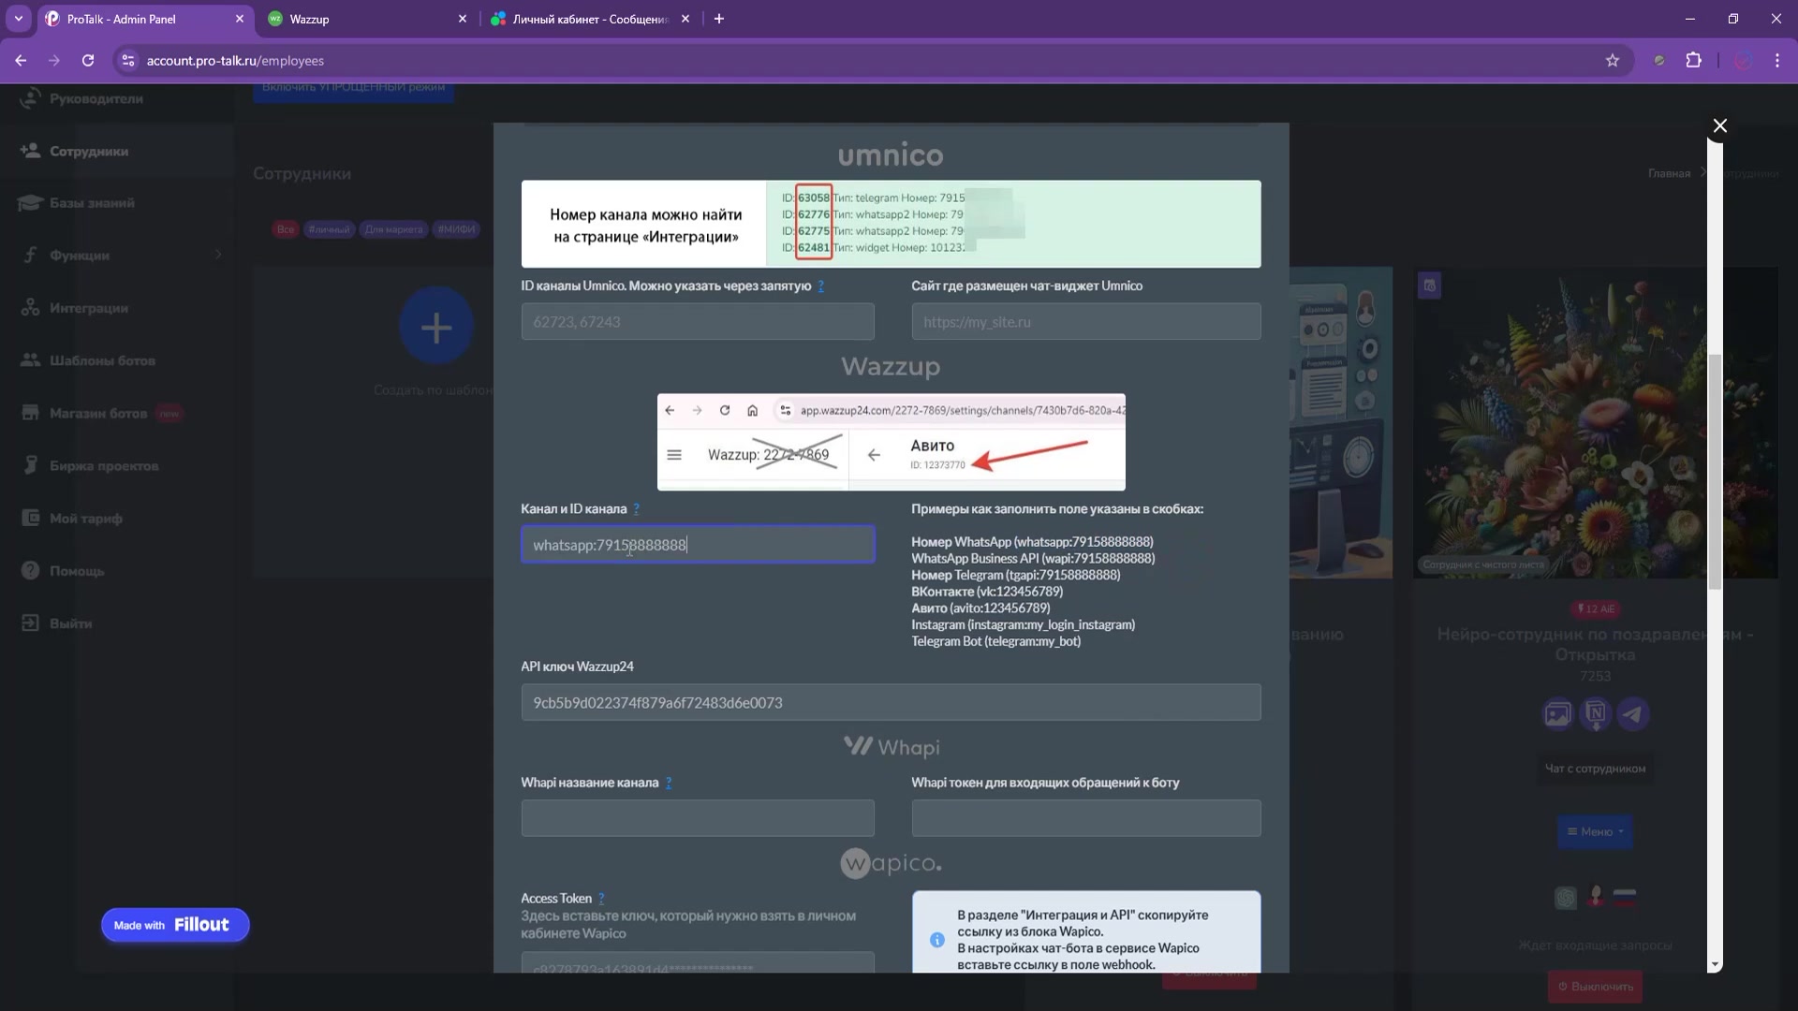1798x1011 pixels.
Task: Select the #личный tag filter
Action: pyautogui.click(x=329, y=229)
